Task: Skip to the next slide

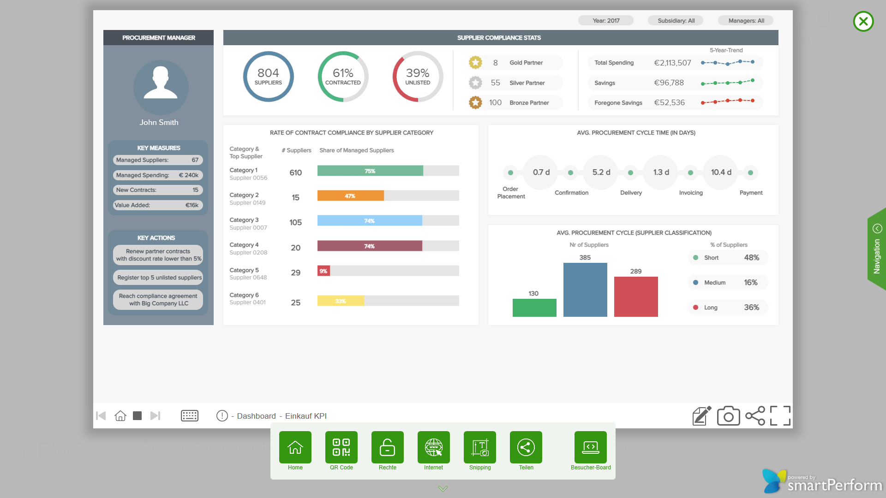Action: pos(156,416)
